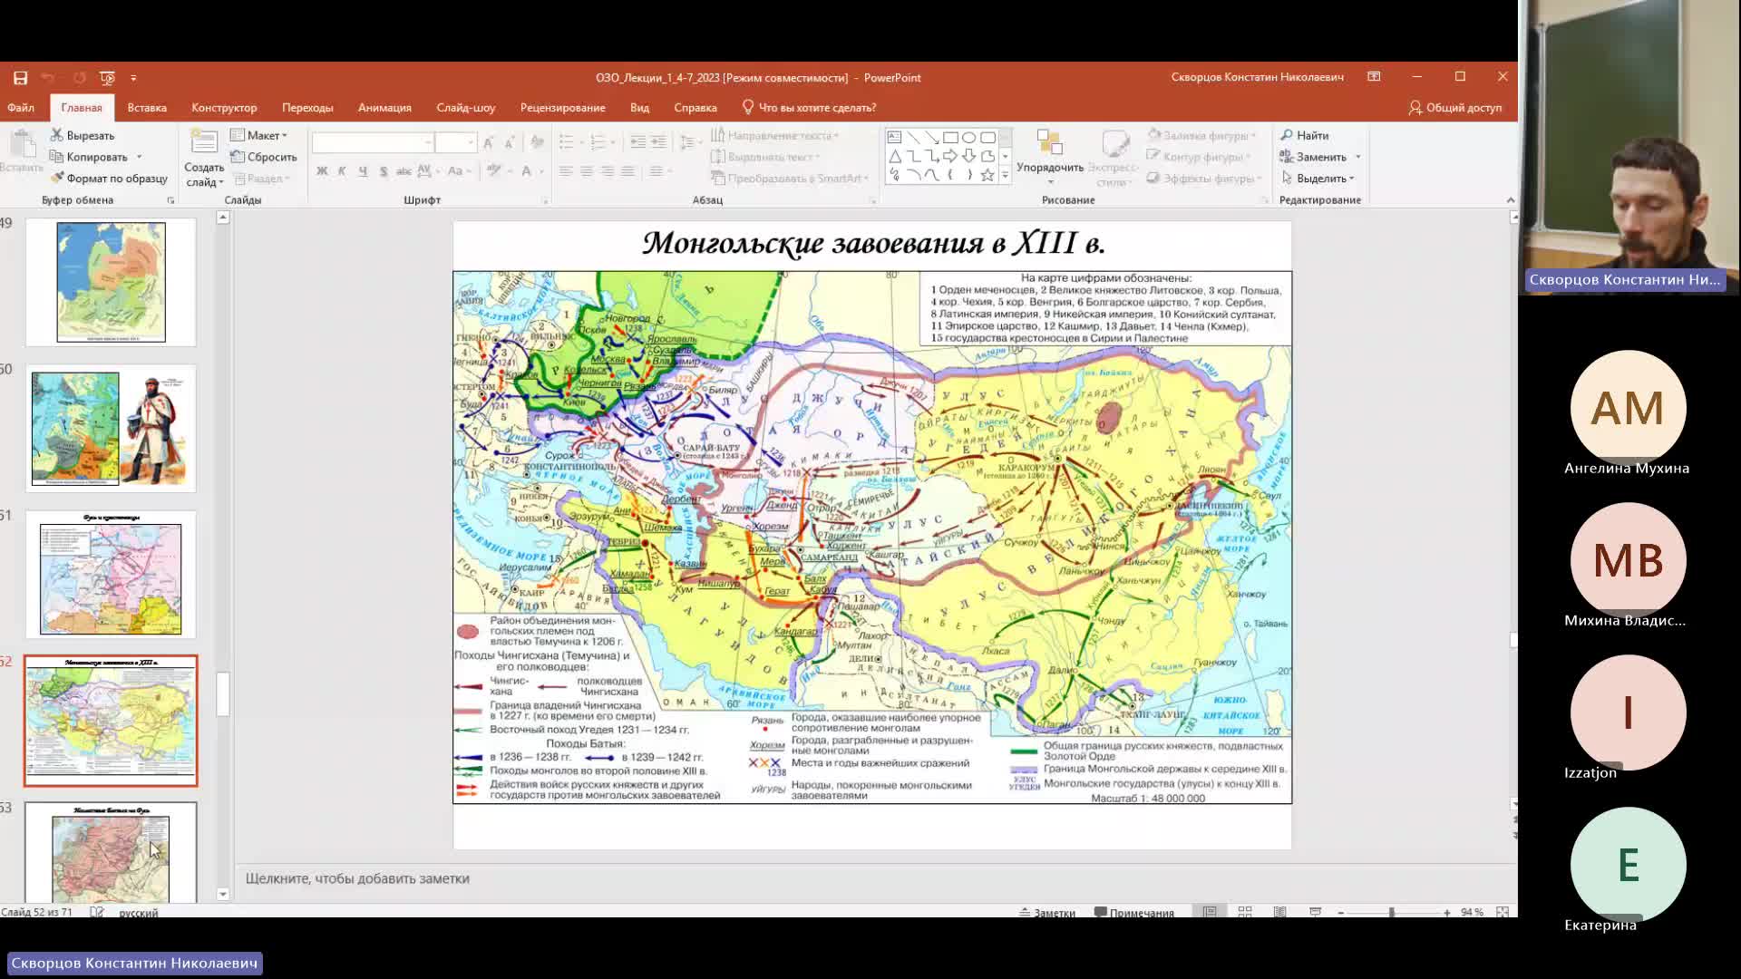Screen dimensions: 1741x979
Task: Open the Буфер обмена dialog launcher
Action: coord(170,200)
